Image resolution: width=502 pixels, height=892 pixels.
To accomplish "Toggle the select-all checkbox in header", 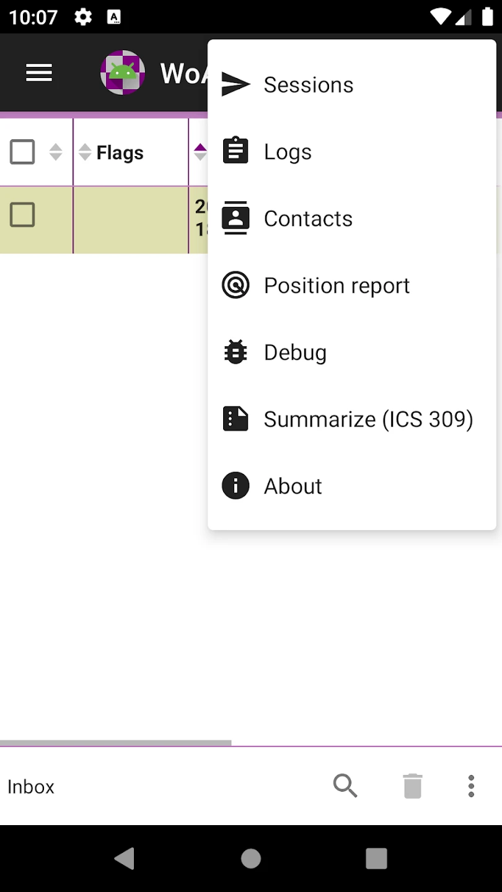I will [22, 152].
